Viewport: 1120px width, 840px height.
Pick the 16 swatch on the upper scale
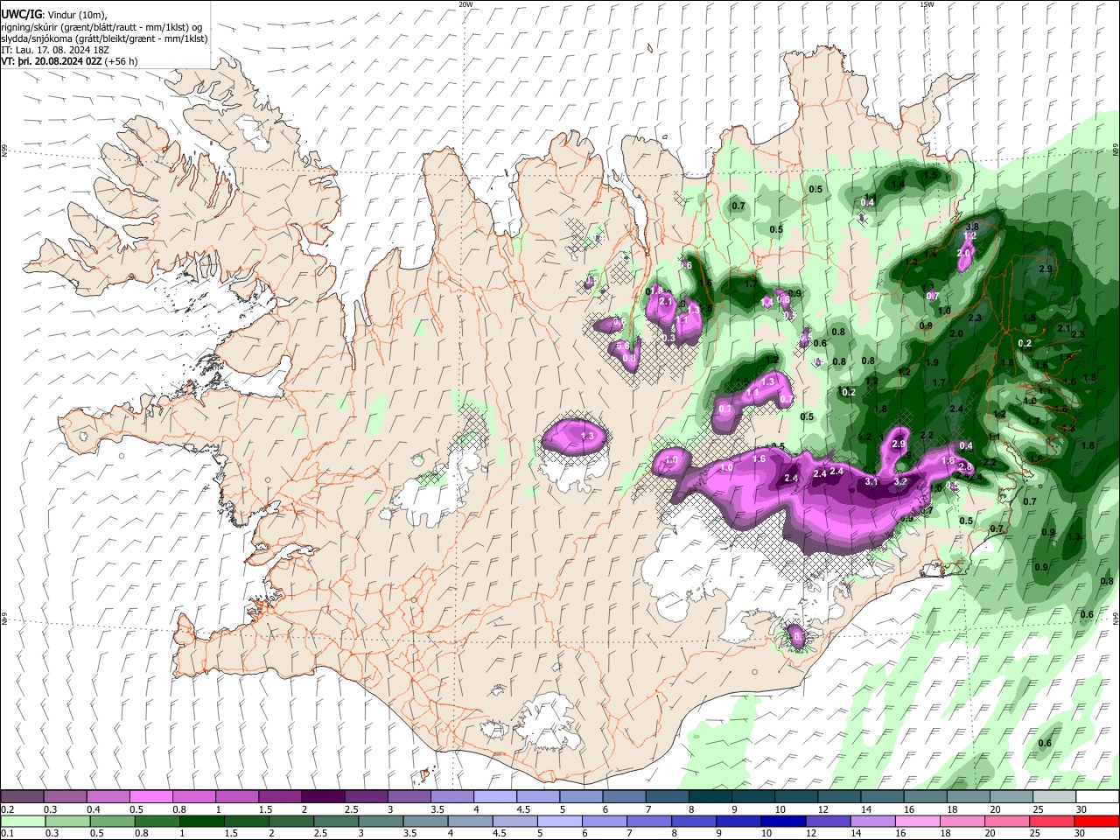(x=926, y=796)
